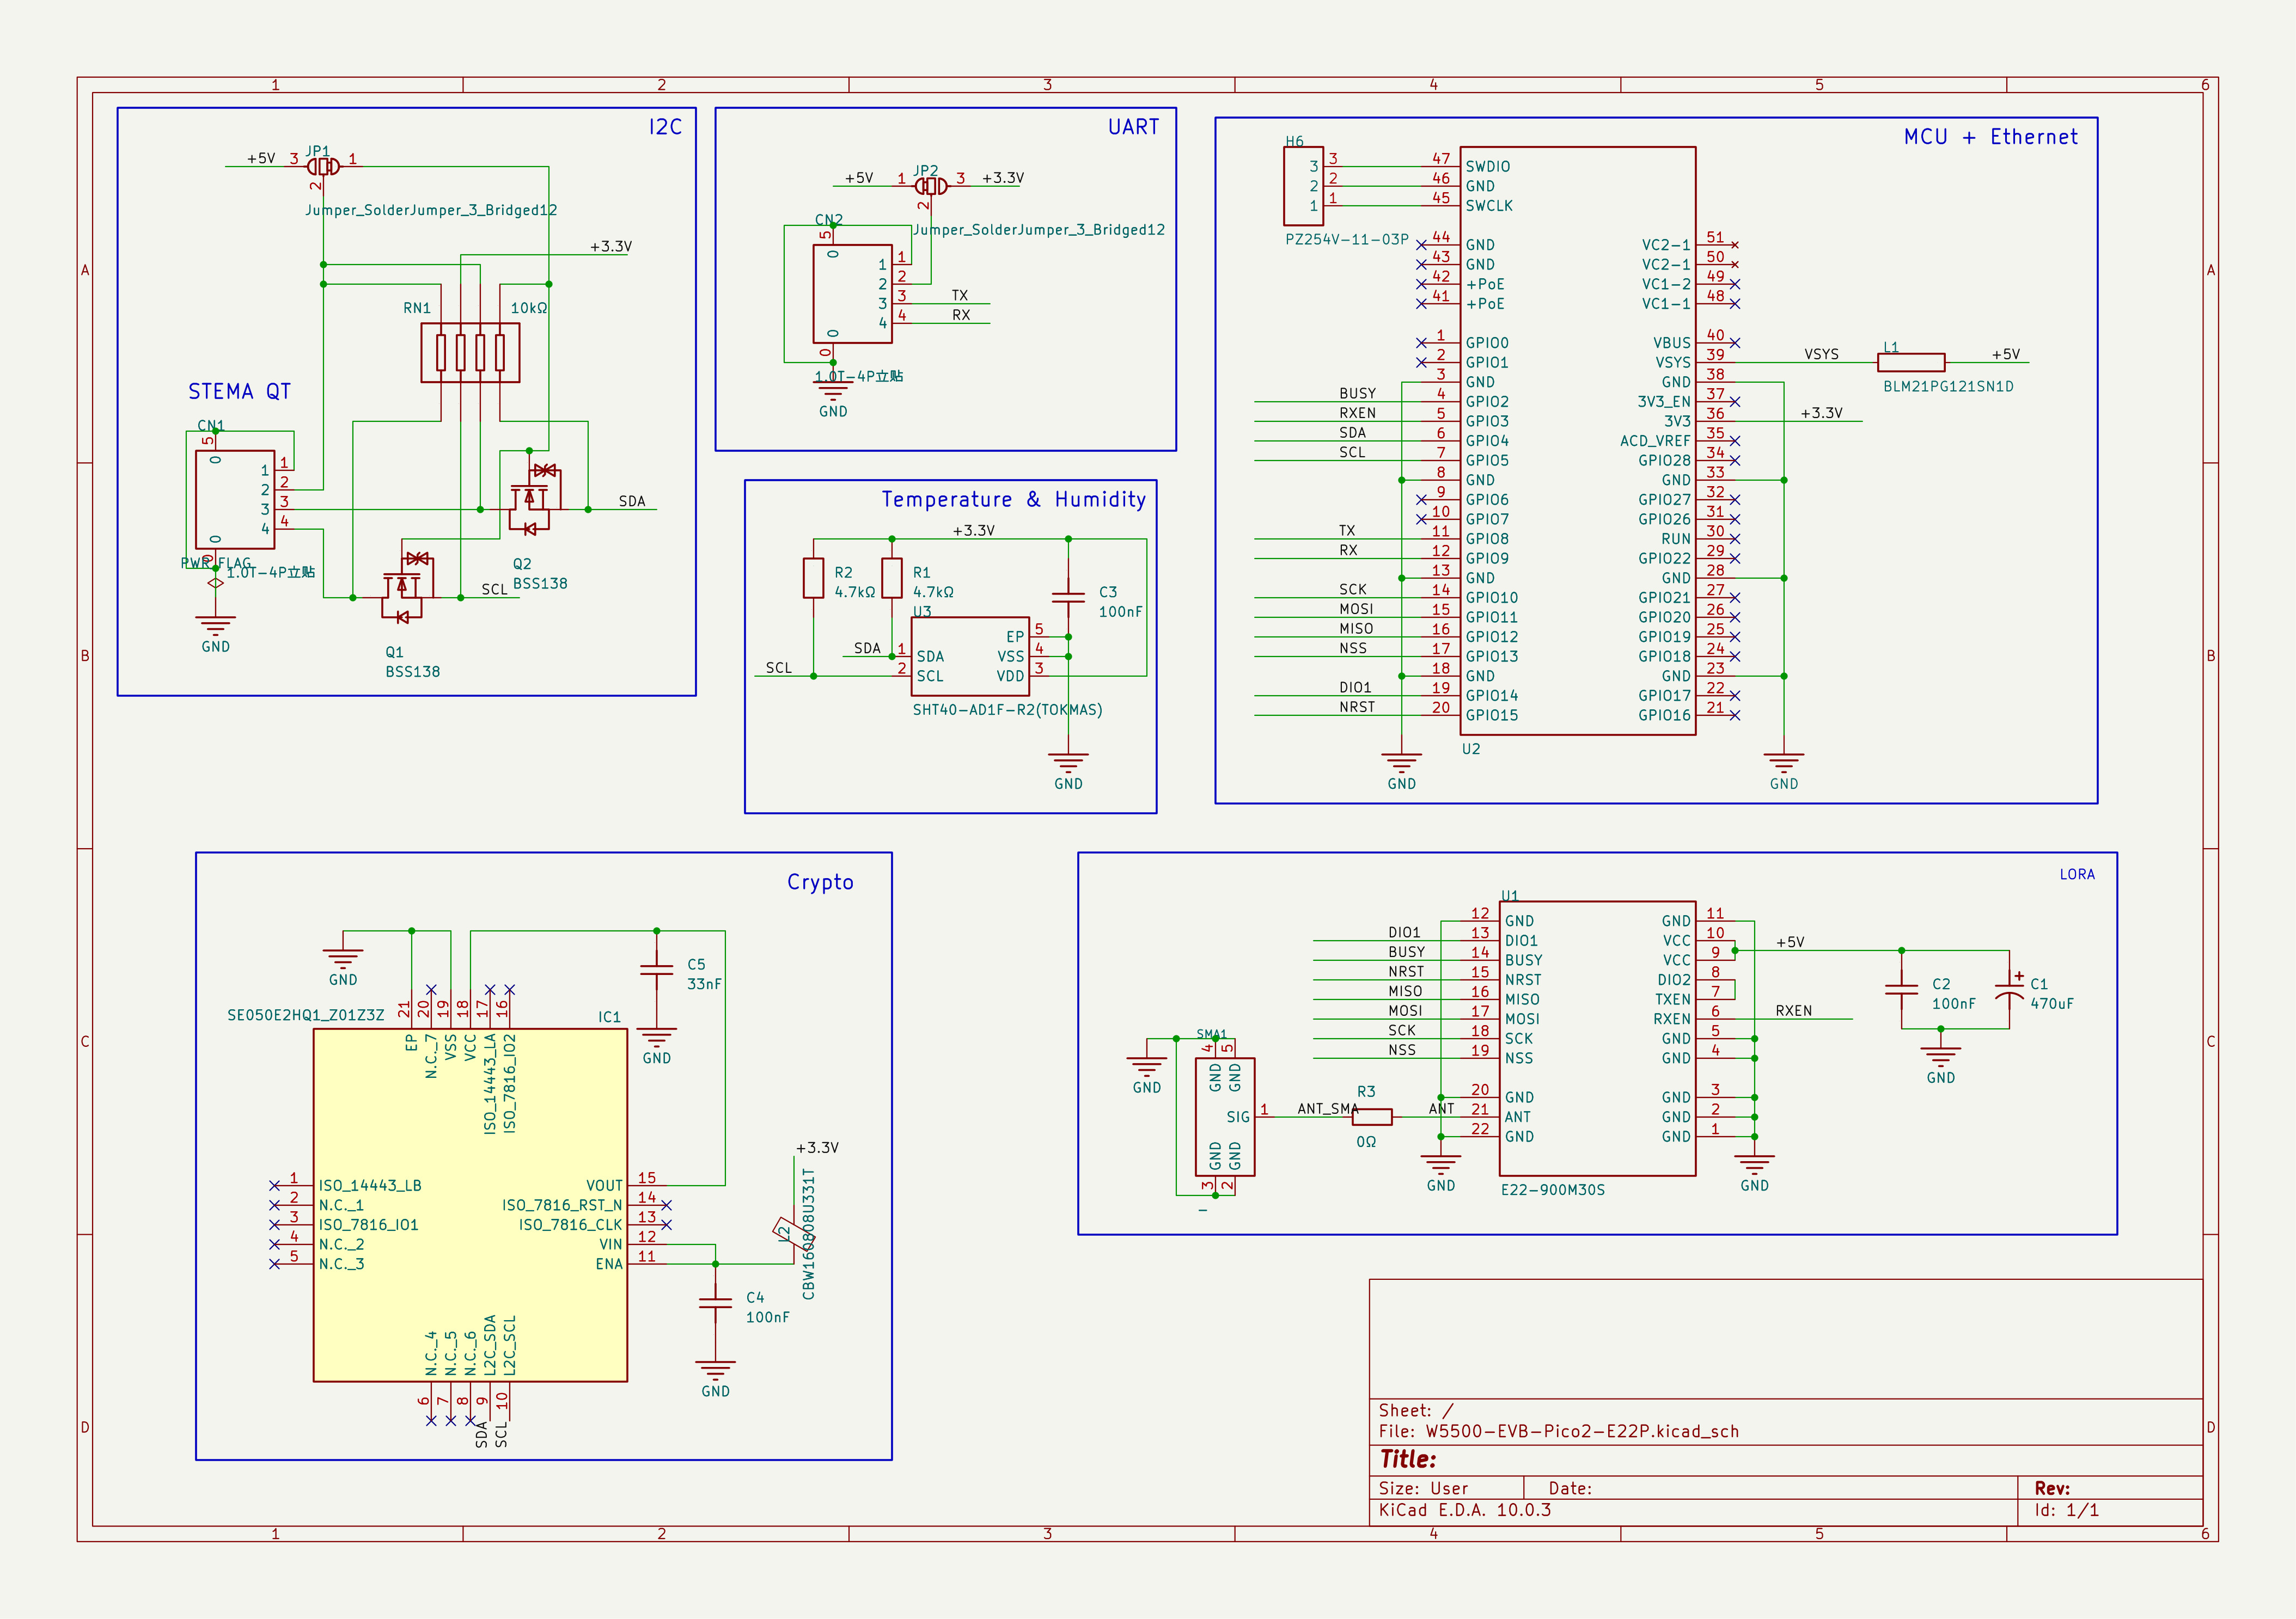Viewport: 2296px width, 1619px height.
Task: Select the U1 E22-900M30S module body
Action: pyautogui.click(x=1598, y=1038)
